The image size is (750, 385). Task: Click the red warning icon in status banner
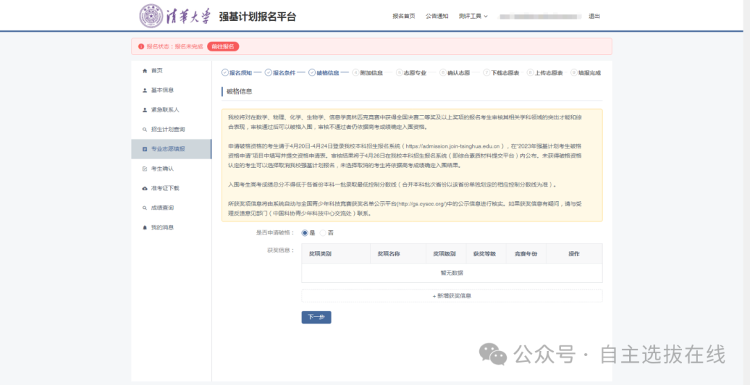141,46
